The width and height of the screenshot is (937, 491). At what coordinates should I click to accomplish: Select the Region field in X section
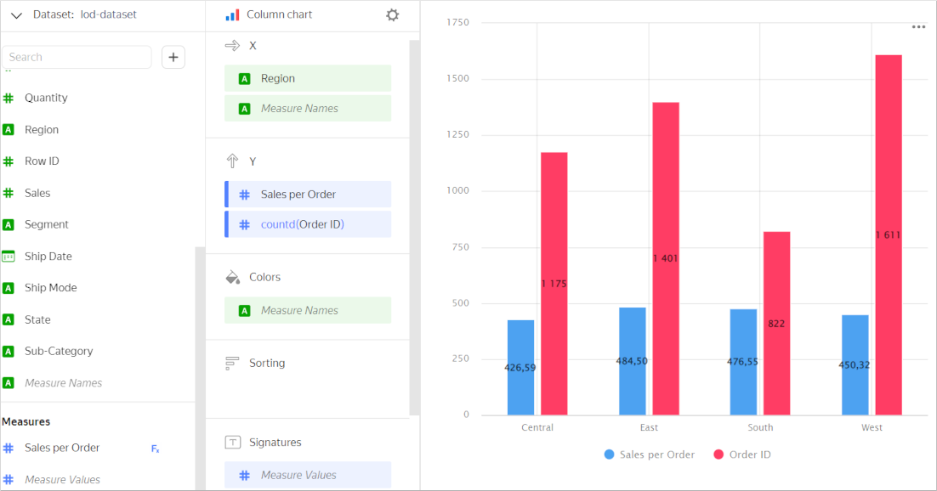coord(308,79)
